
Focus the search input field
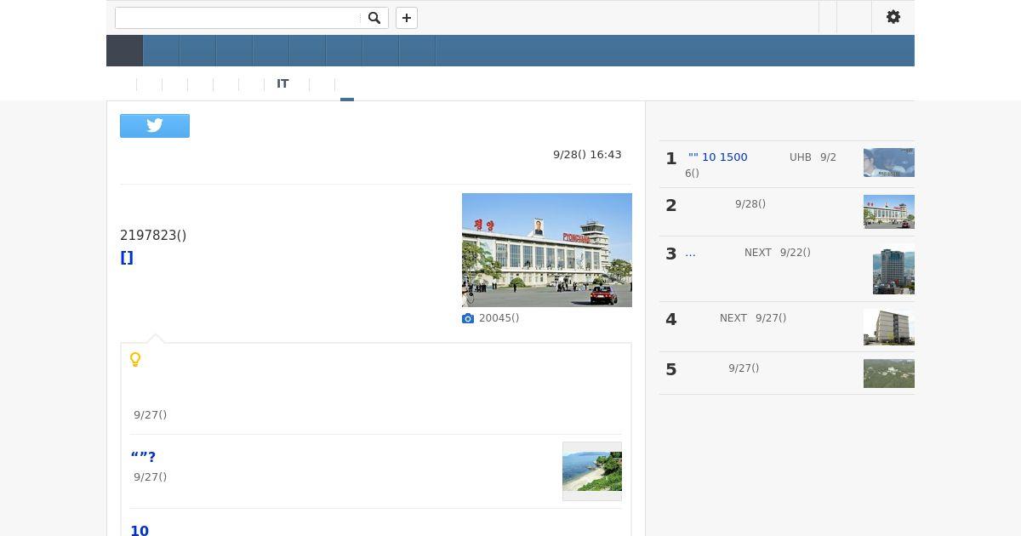(238, 18)
